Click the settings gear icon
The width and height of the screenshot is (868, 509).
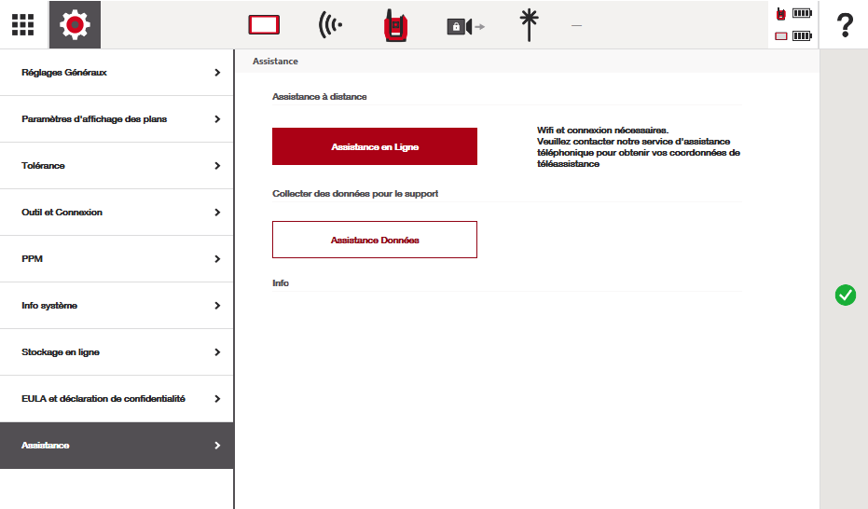[x=75, y=25]
